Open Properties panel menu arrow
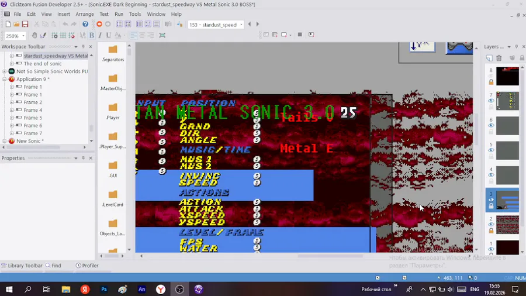Viewport: 526px width, 296px height. click(x=76, y=158)
